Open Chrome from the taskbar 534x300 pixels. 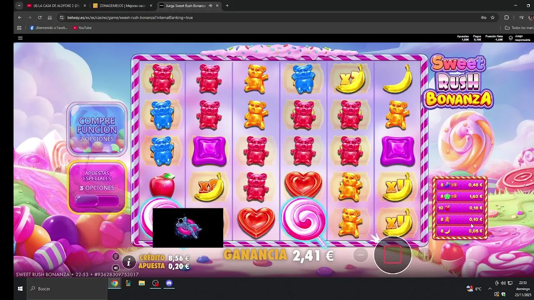point(114,283)
